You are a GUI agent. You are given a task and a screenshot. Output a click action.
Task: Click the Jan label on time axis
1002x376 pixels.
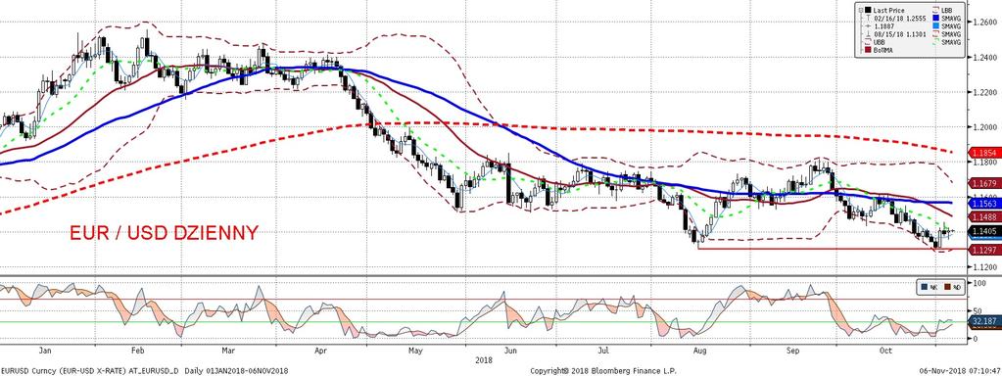45,351
